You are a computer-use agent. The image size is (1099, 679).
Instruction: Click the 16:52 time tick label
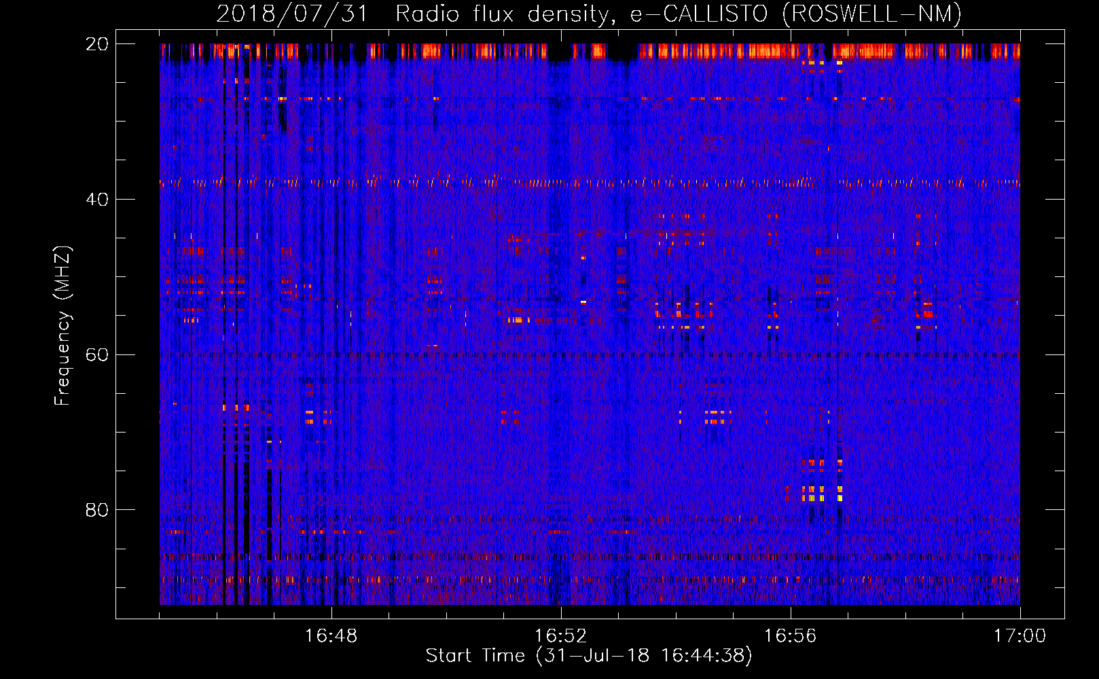561,636
